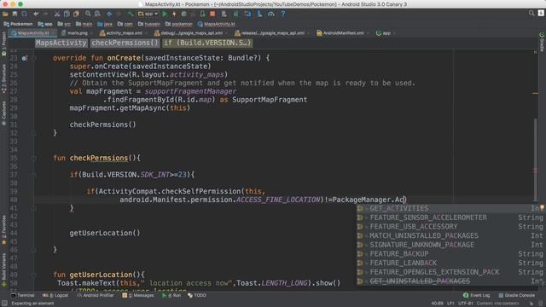Click the Help question mark icon
546x307 pixels.
click(x=282, y=14)
